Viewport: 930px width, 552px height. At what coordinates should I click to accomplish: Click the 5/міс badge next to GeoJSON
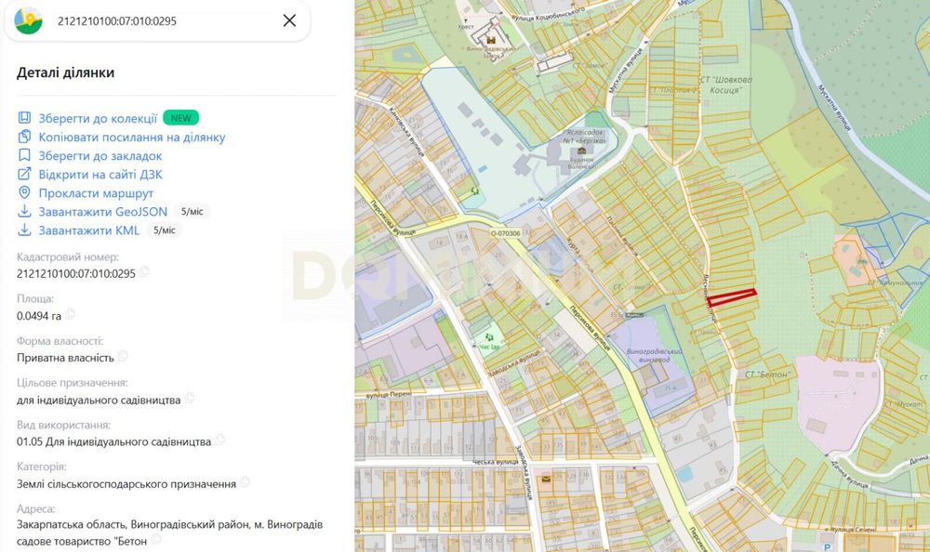(193, 212)
